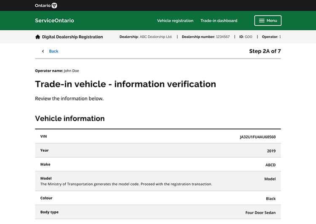Open the hamburger Menu button
316x224 pixels.
tap(268, 21)
